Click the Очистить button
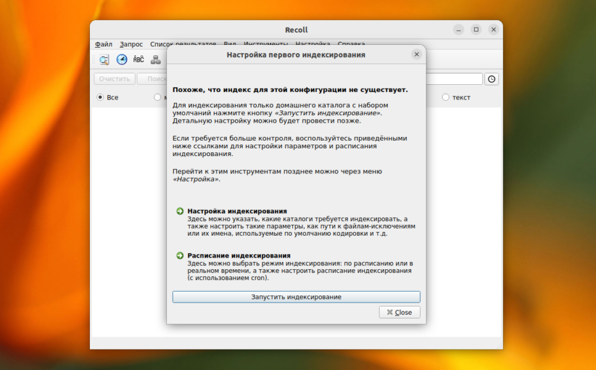 point(114,79)
